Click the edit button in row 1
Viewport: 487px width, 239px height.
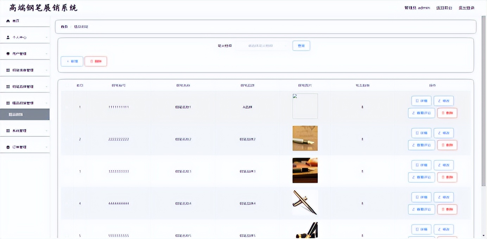coord(443,101)
